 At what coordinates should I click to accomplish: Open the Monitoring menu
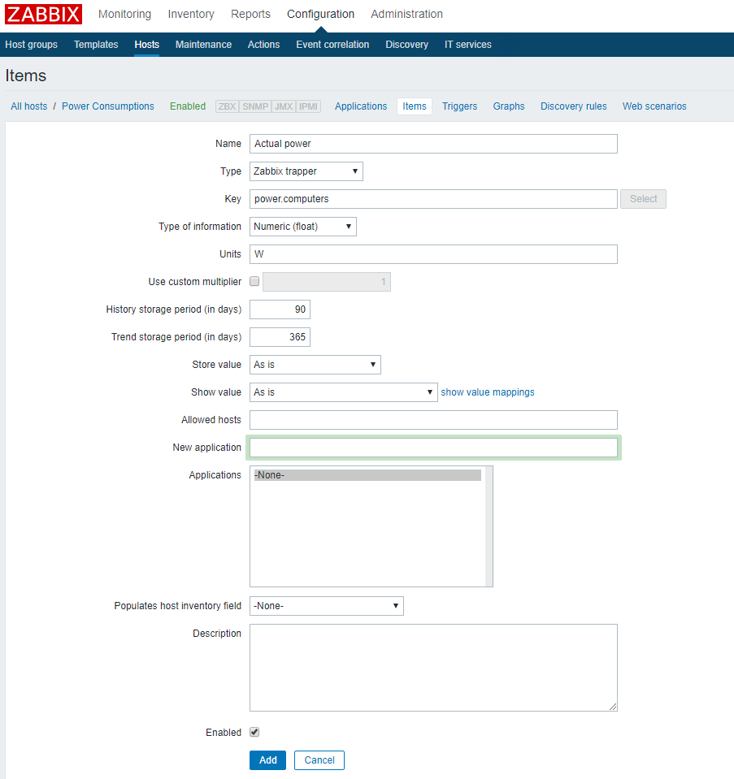coord(124,14)
